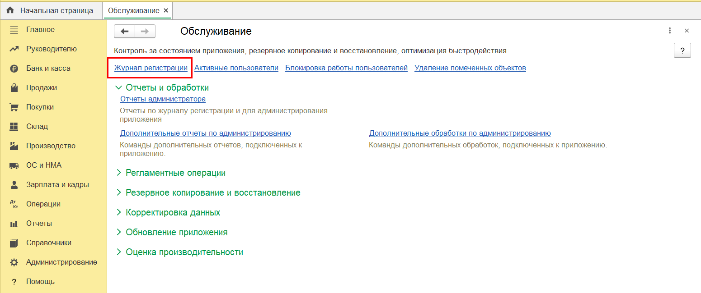
Task: Open the Журнал регистрации link
Action: [x=151, y=68]
